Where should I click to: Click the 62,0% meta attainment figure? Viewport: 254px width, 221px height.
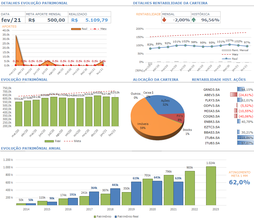coord(240,182)
